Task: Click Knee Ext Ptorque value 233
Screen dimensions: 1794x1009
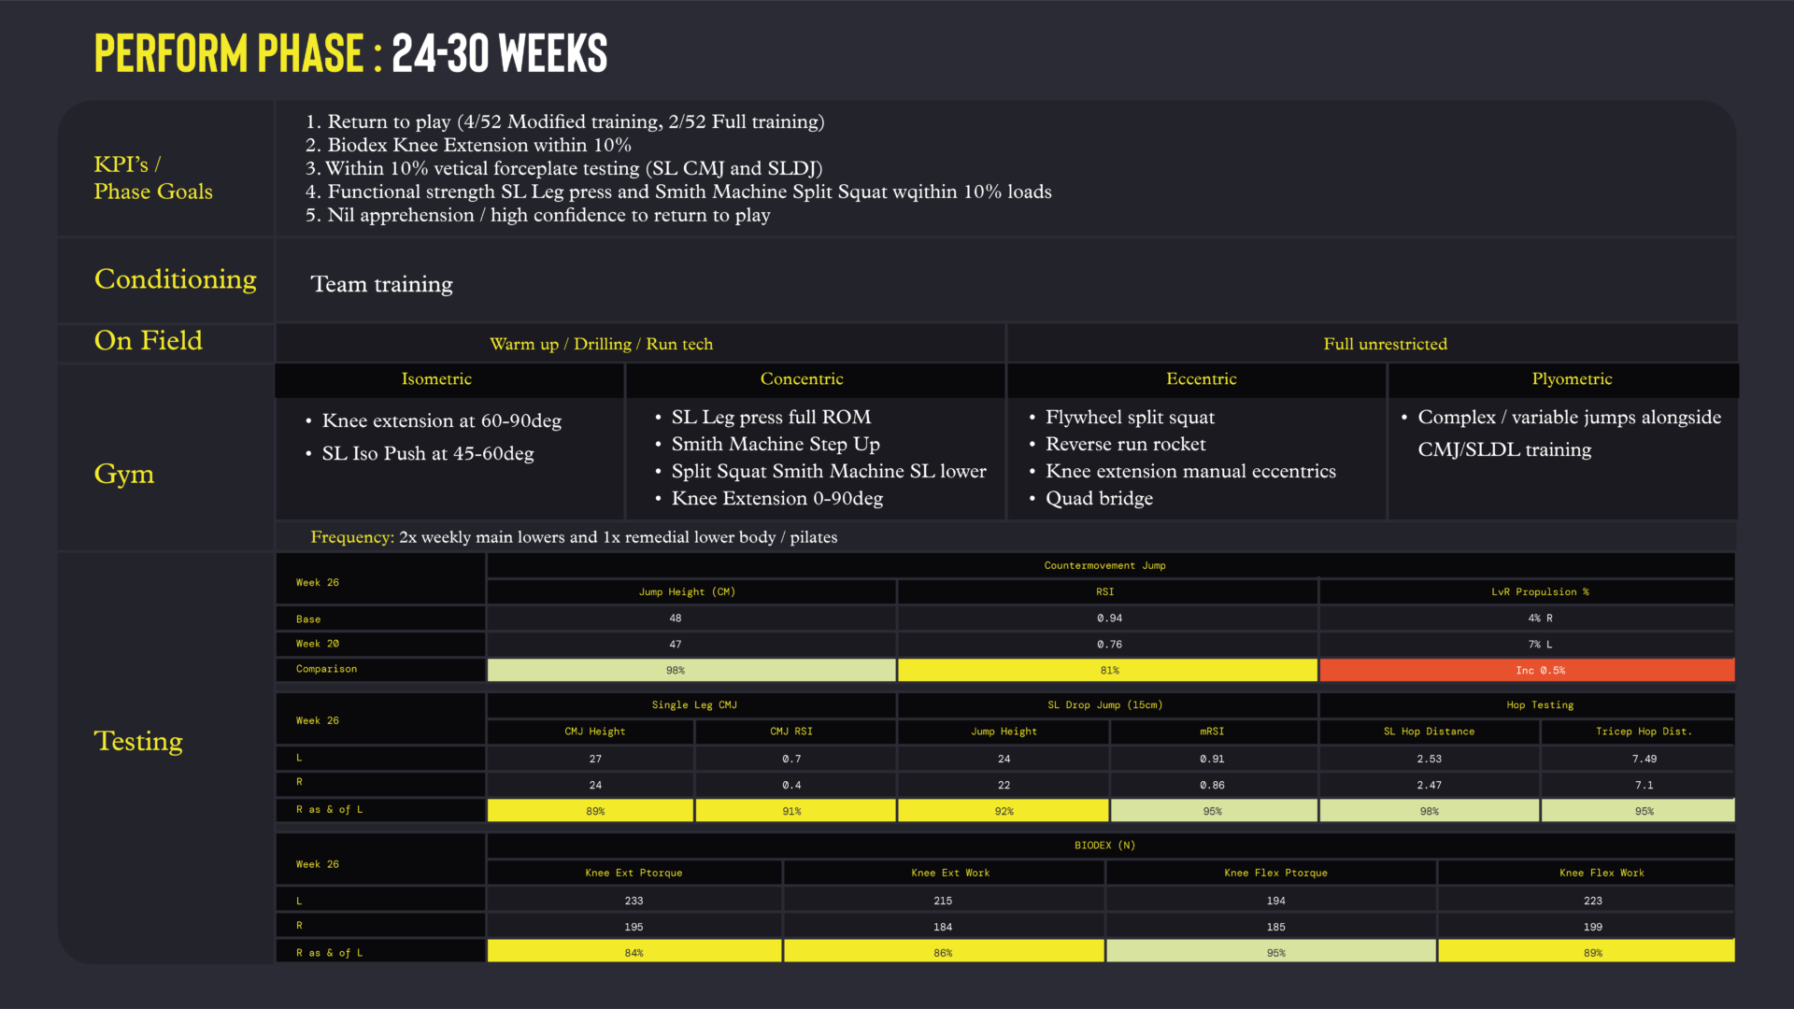Action: [x=634, y=901]
